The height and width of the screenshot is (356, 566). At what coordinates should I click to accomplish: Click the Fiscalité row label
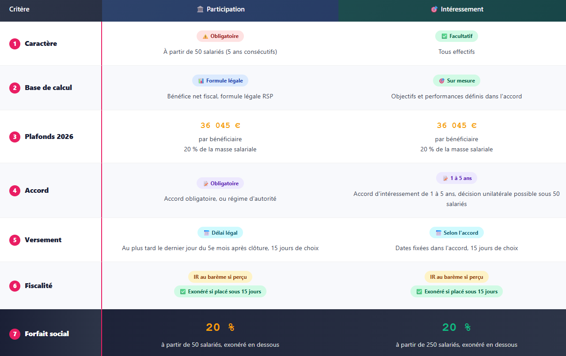[38, 286]
